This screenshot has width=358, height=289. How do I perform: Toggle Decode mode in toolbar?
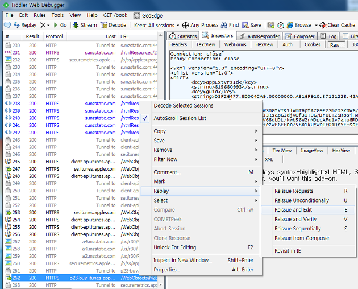pos(114,25)
